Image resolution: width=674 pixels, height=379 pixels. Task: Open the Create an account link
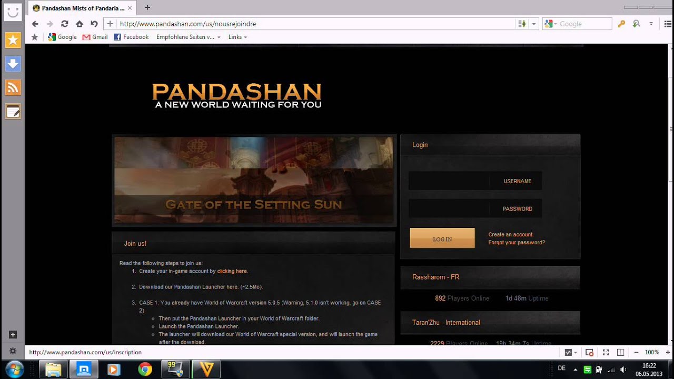(x=510, y=235)
